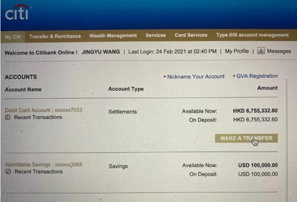Screen dimensions: 297x202
Task: Click bold USD 100,000.00 Available Now amount
Action: pos(258,165)
